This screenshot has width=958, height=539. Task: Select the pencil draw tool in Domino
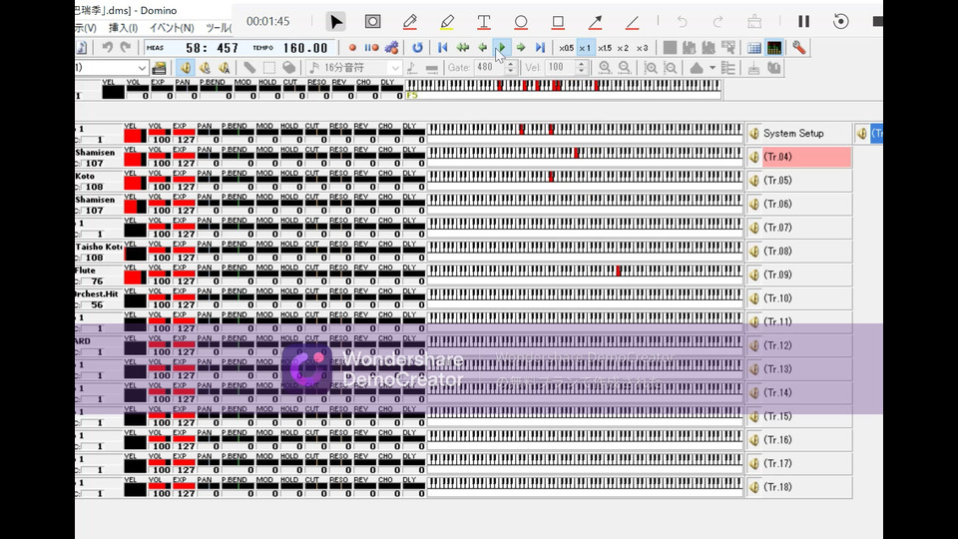(x=249, y=68)
